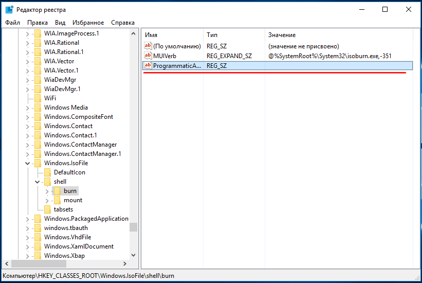Click the tabsets folder icon
Screen dimensions: 422x283
coord(47,209)
